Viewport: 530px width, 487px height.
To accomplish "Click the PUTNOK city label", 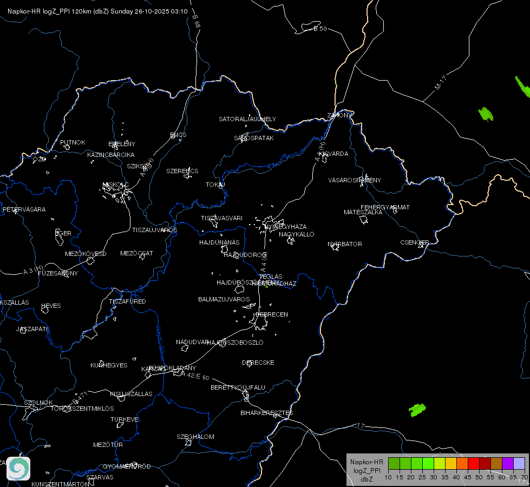I will pos(73,142).
